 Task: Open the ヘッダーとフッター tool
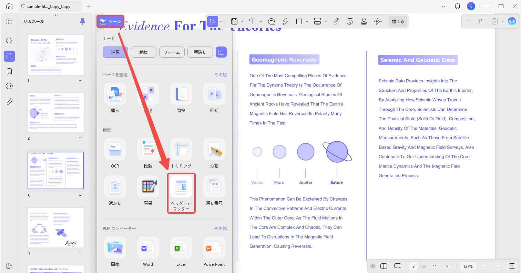click(x=181, y=193)
